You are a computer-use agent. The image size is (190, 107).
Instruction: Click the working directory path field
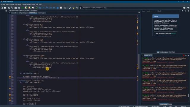point(132,8)
